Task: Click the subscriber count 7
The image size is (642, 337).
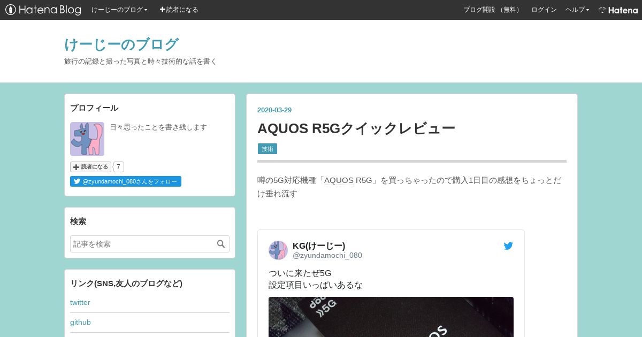Action: 118,167
